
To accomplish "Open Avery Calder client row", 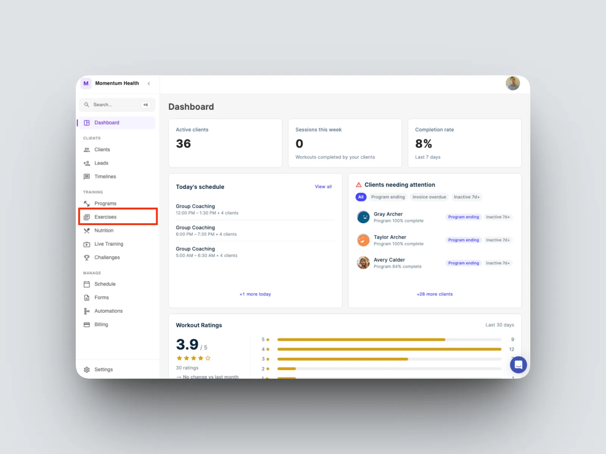I will tap(435, 263).
